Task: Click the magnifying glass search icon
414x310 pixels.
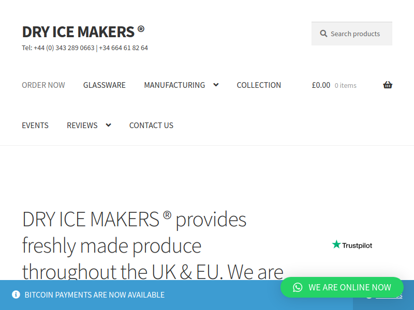Action: (x=323, y=34)
